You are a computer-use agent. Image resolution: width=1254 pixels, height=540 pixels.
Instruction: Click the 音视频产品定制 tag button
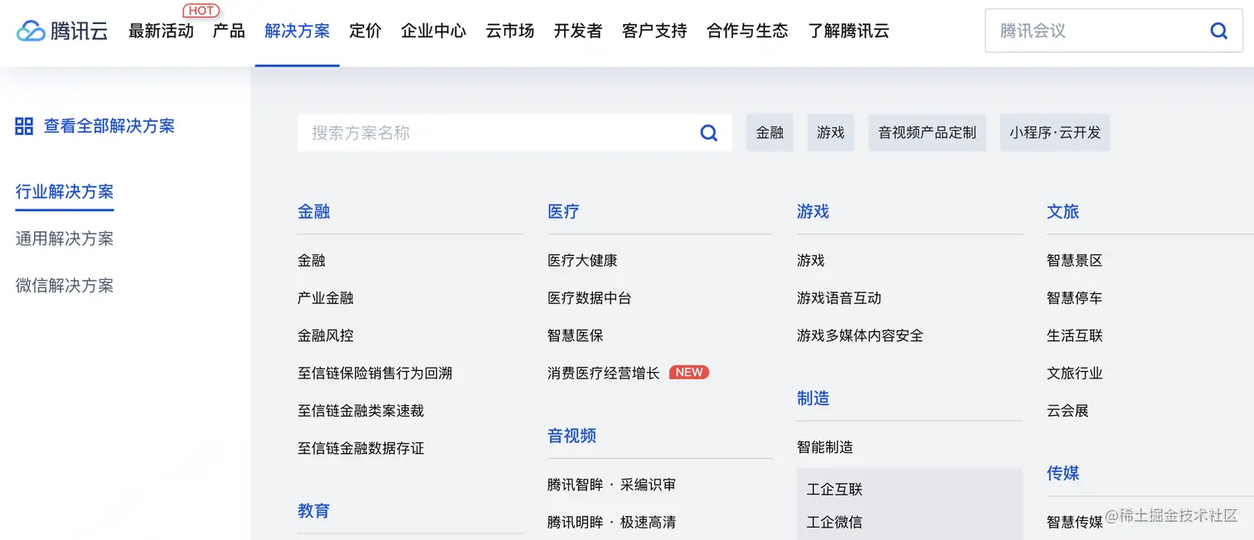coord(927,133)
